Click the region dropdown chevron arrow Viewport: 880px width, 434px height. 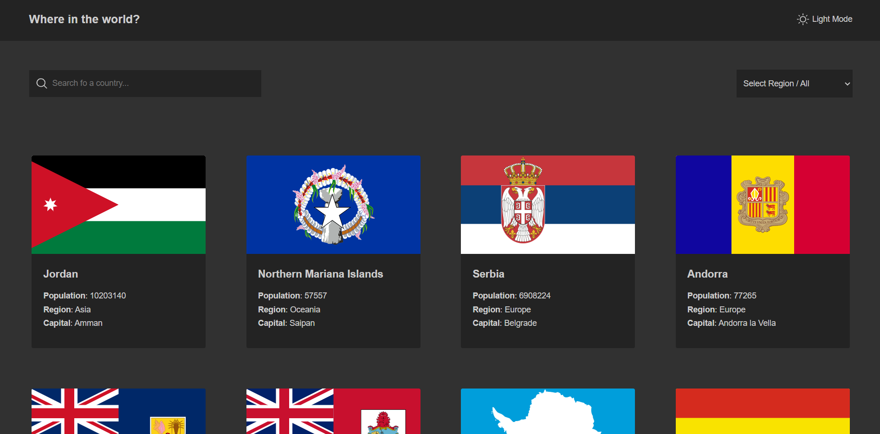[847, 84]
